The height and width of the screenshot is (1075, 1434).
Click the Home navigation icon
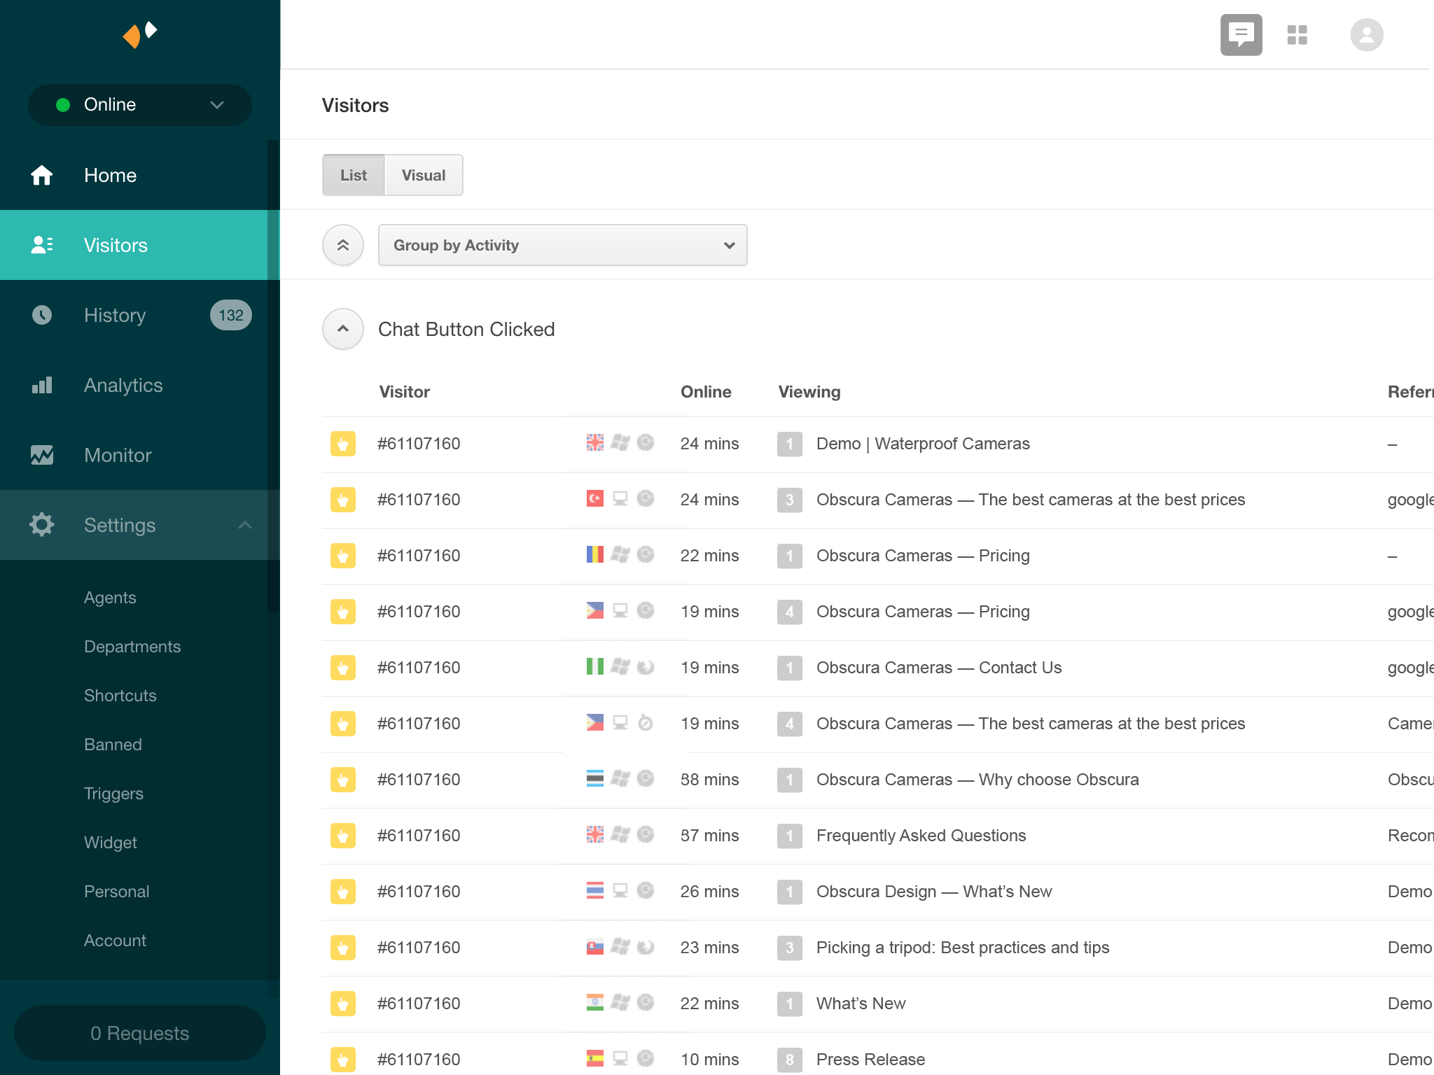(x=42, y=175)
